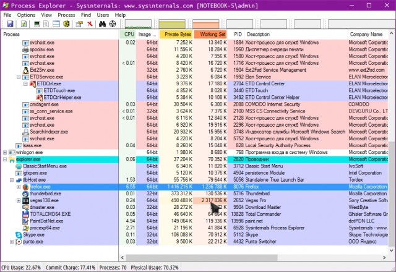The width and height of the screenshot is (396, 272).
Task: Open the Process menu
Action: [66, 15]
